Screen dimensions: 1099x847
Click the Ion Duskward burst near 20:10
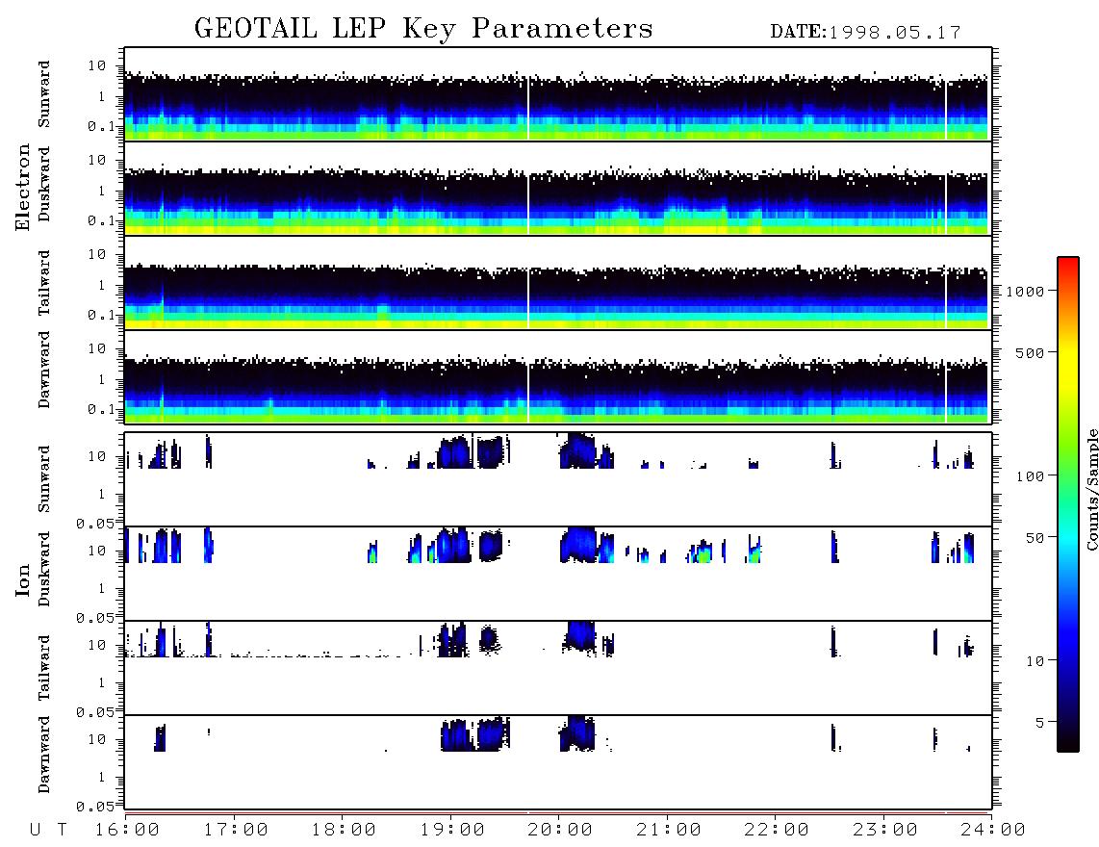coord(578,545)
